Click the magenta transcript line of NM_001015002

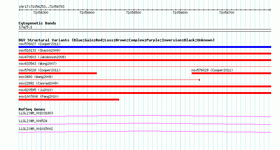point(145,132)
